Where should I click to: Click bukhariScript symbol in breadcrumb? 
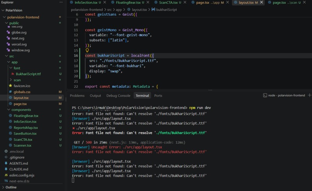[166, 10]
